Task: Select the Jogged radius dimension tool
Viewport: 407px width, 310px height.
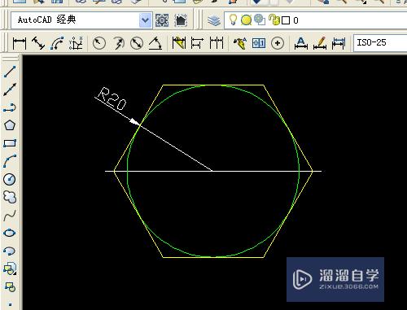Action: pyautogui.click(x=118, y=43)
